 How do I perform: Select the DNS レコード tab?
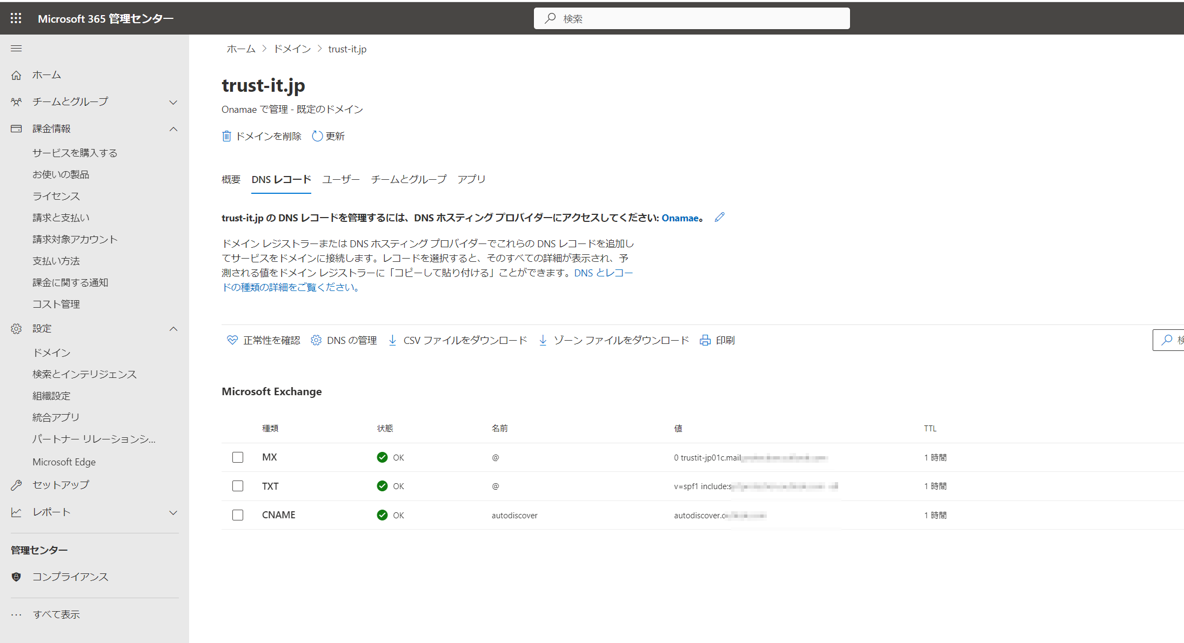click(x=281, y=179)
